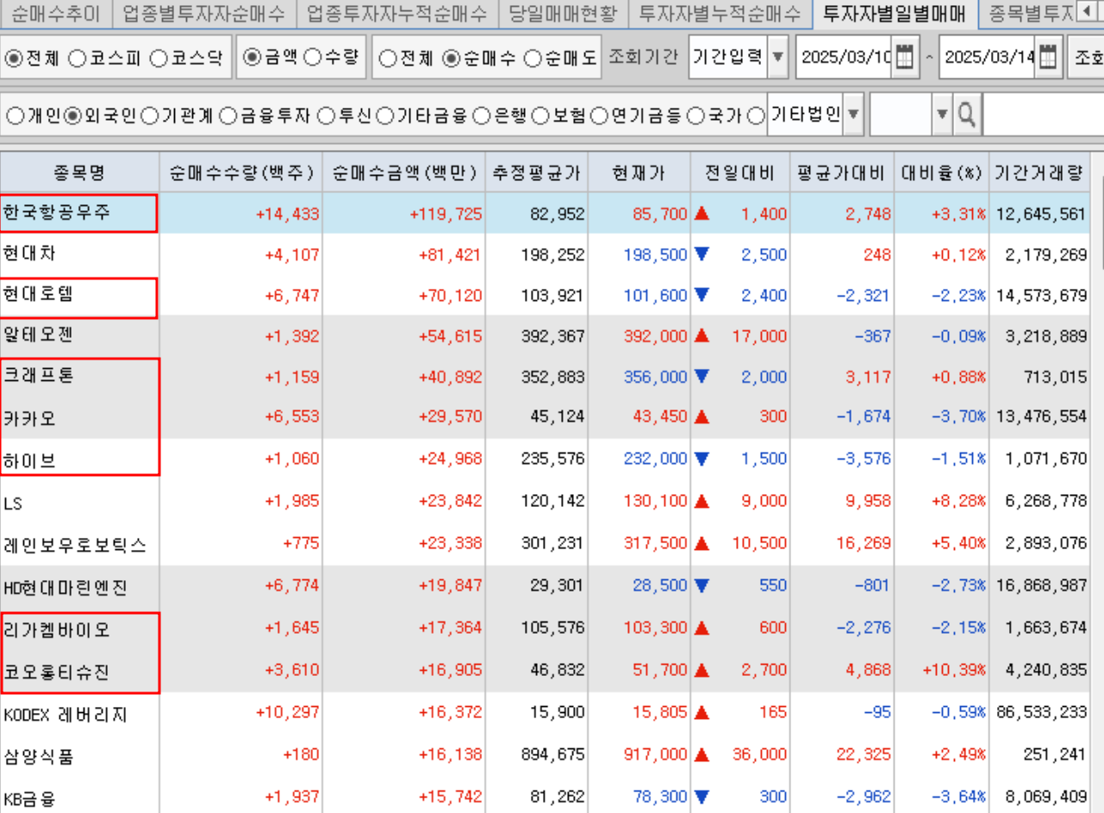Viewport: 1104px width, 813px height.
Task: Expand the 기간입력 period dropdown
Action: pos(777,58)
